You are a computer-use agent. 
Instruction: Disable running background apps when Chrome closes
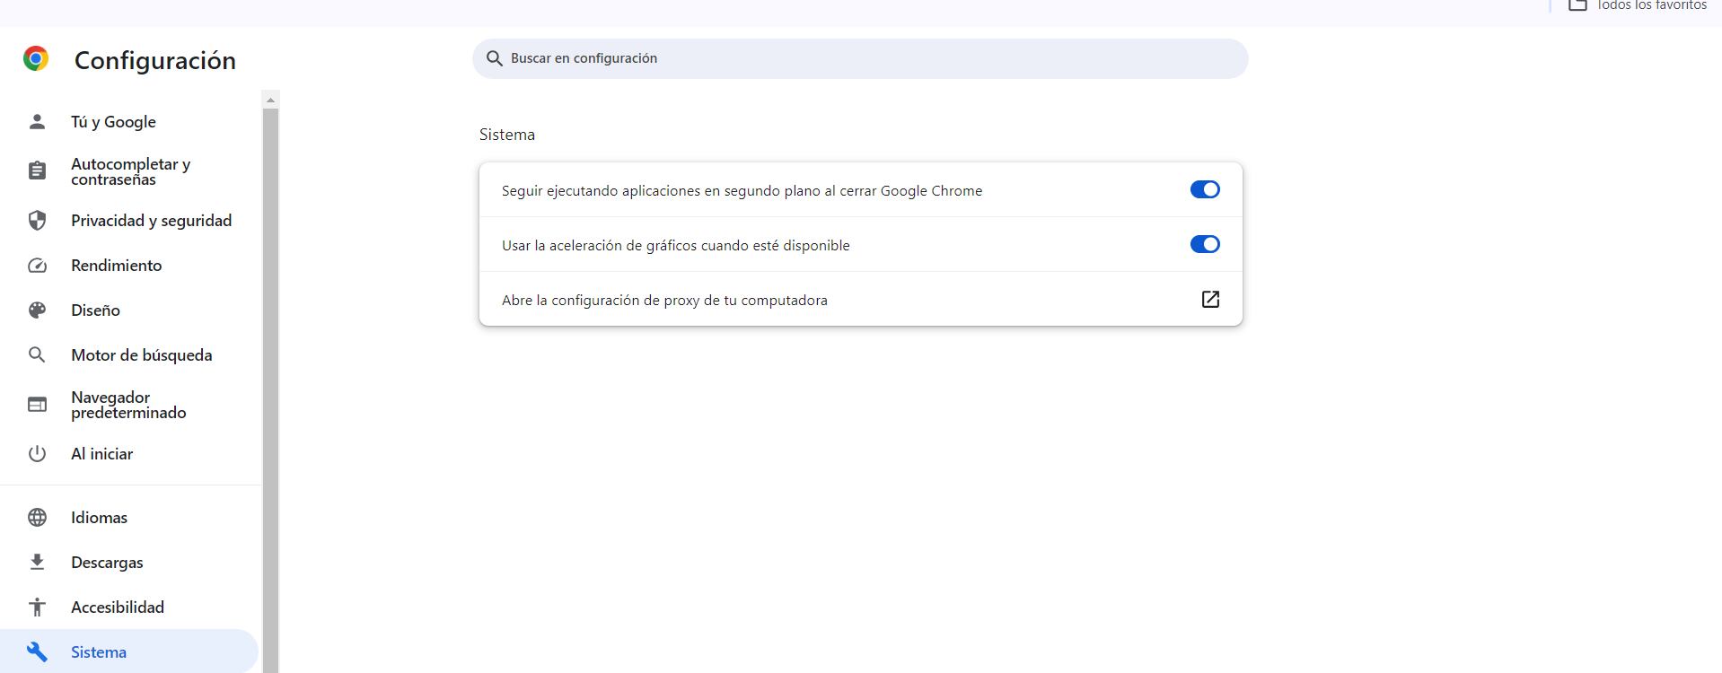1205,190
